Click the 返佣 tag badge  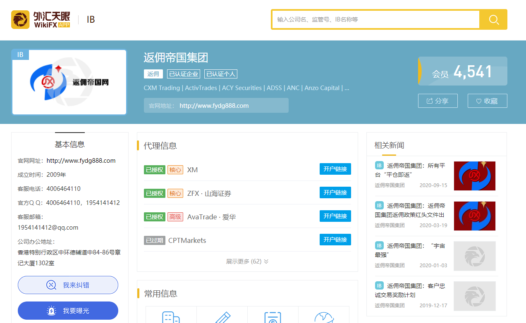(153, 74)
